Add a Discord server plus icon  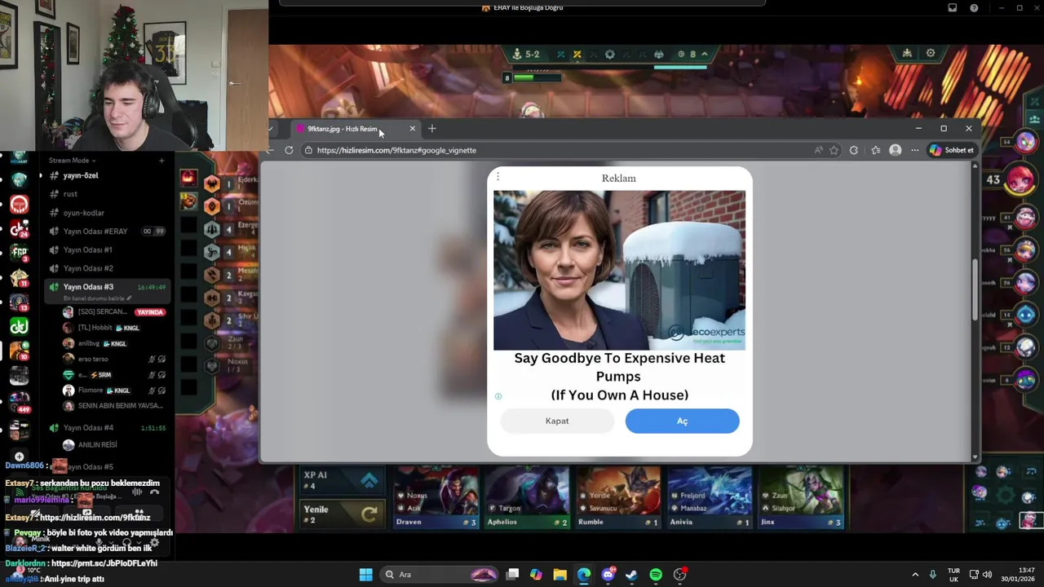(x=20, y=457)
